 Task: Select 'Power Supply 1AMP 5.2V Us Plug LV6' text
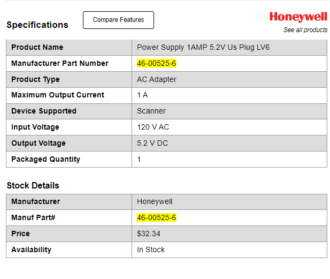(x=203, y=48)
